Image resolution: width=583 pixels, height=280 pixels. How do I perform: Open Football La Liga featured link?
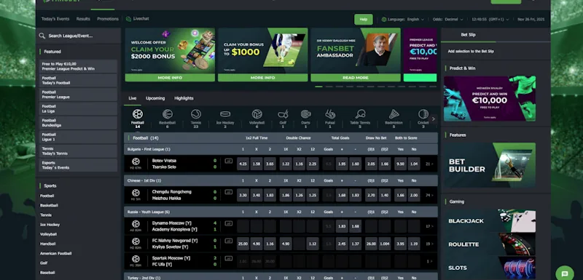coord(78,108)
